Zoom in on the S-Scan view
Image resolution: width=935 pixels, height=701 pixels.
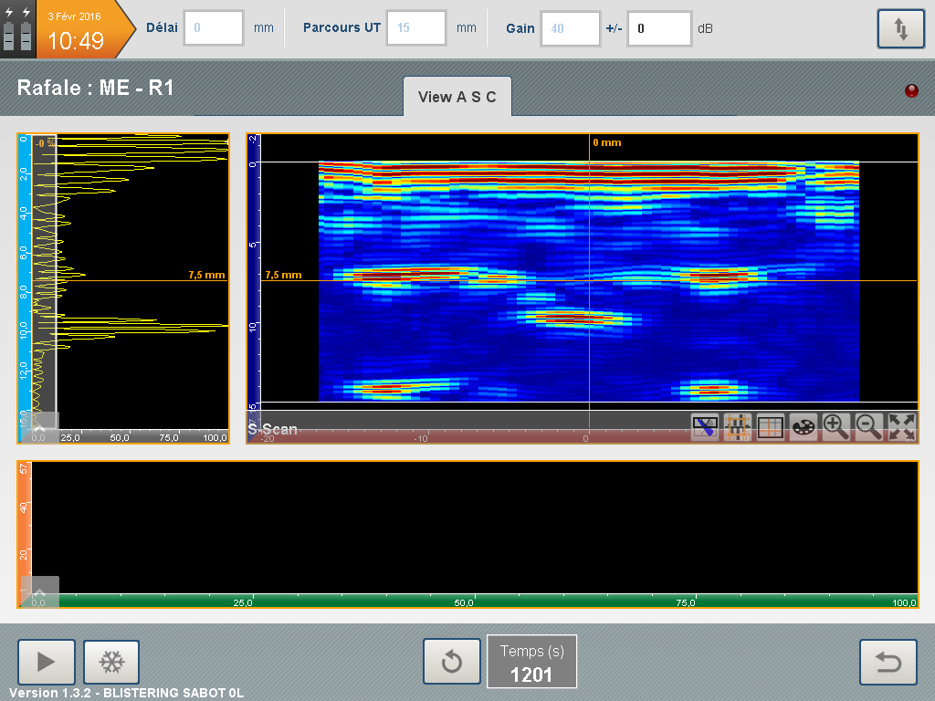[x=836, y=427]
